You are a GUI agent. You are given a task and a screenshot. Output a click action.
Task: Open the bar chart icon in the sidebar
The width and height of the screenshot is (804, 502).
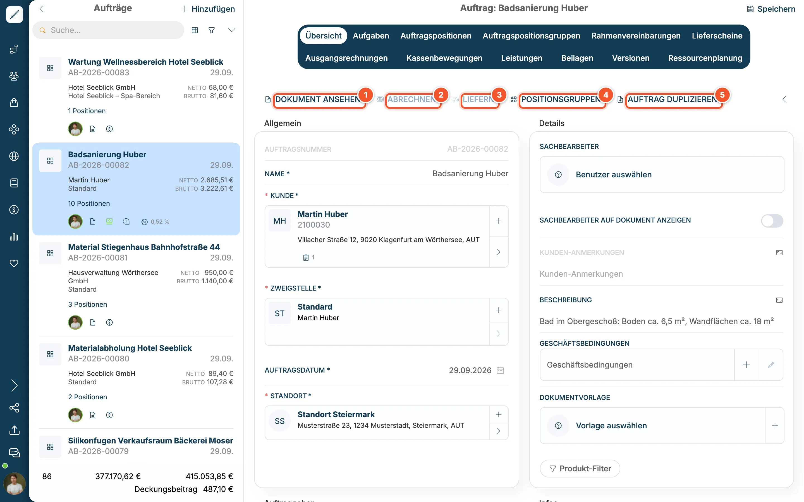(x=14, y=236)
